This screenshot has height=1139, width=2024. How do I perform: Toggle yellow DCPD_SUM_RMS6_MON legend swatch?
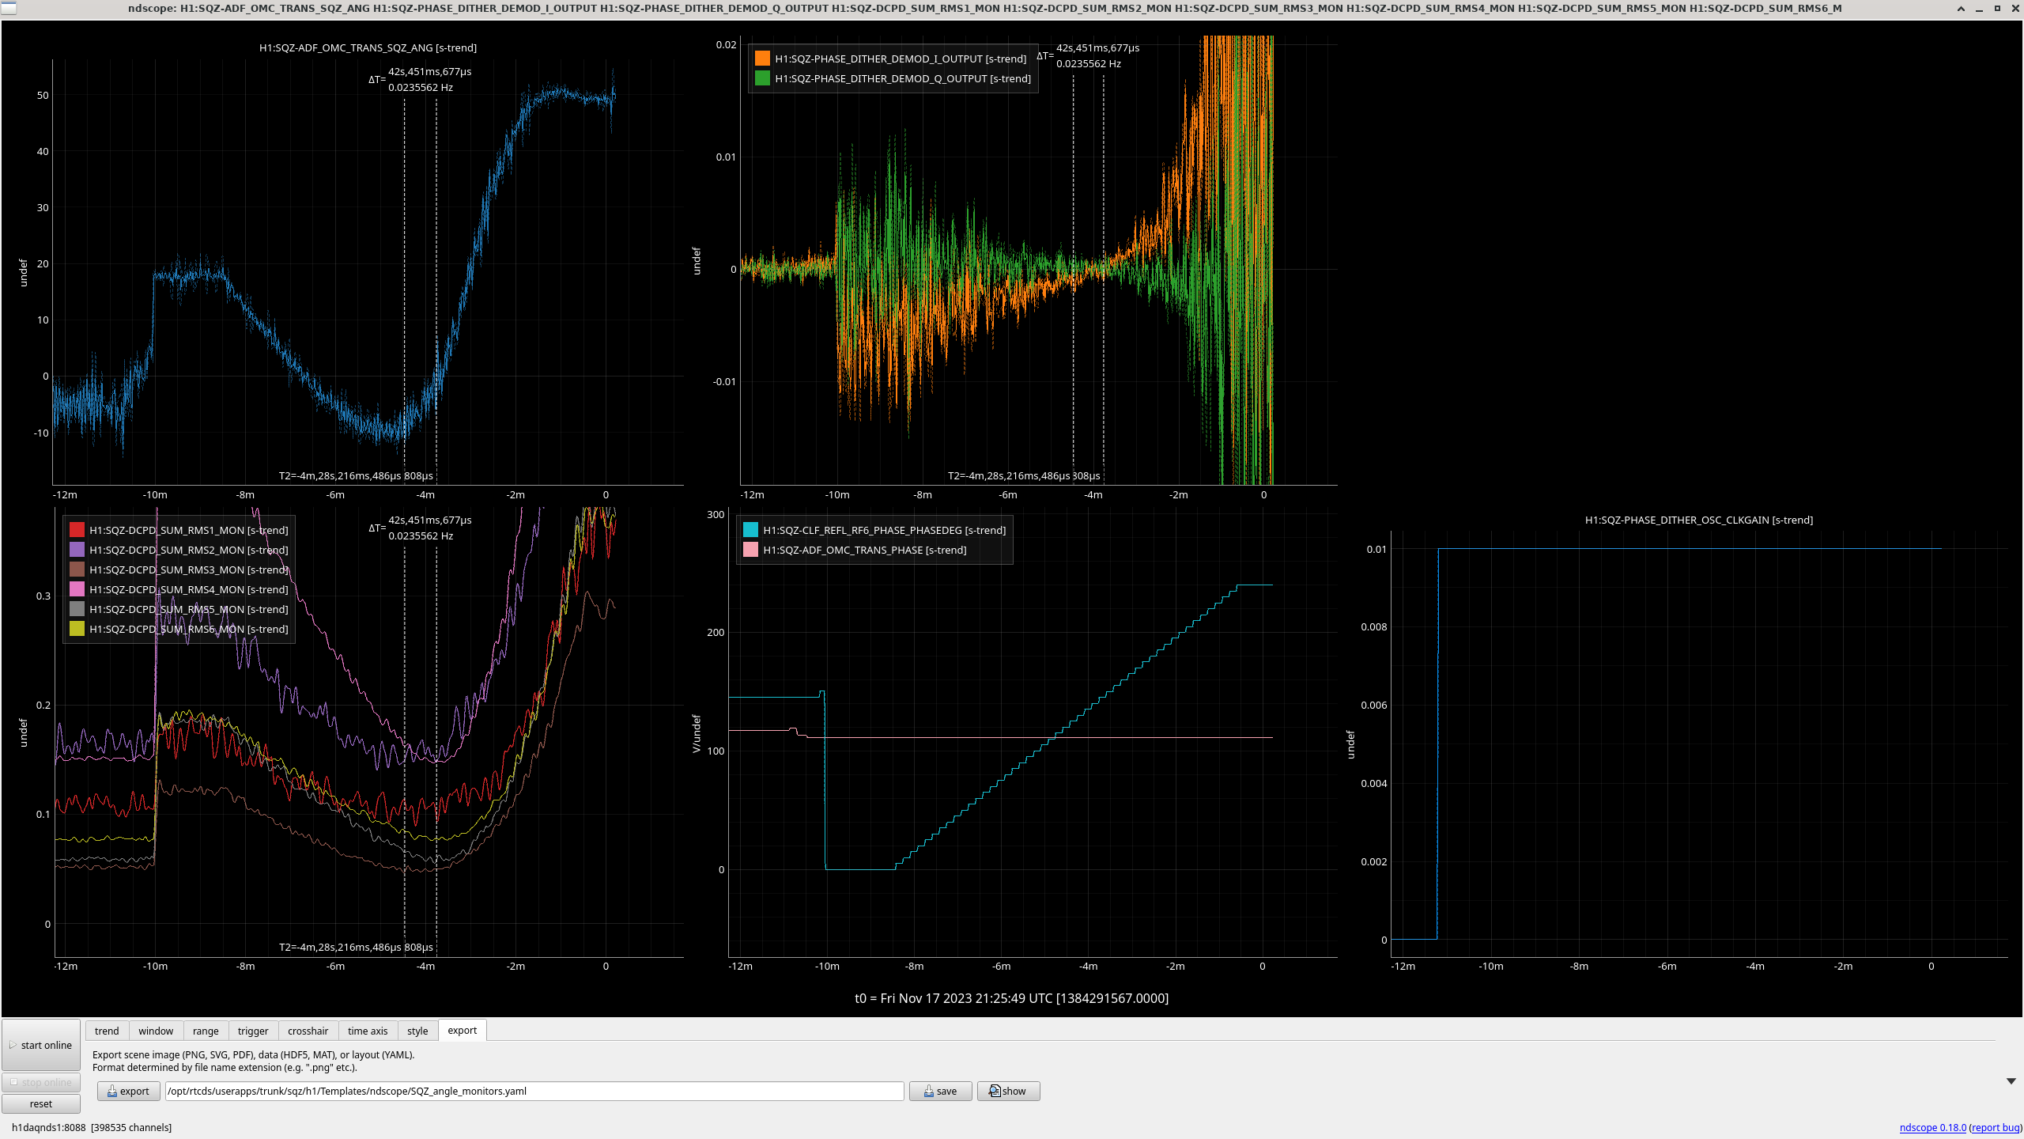tap(77, 629)
